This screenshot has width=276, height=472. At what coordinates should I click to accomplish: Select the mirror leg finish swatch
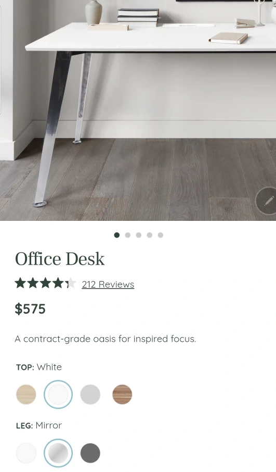58,453
